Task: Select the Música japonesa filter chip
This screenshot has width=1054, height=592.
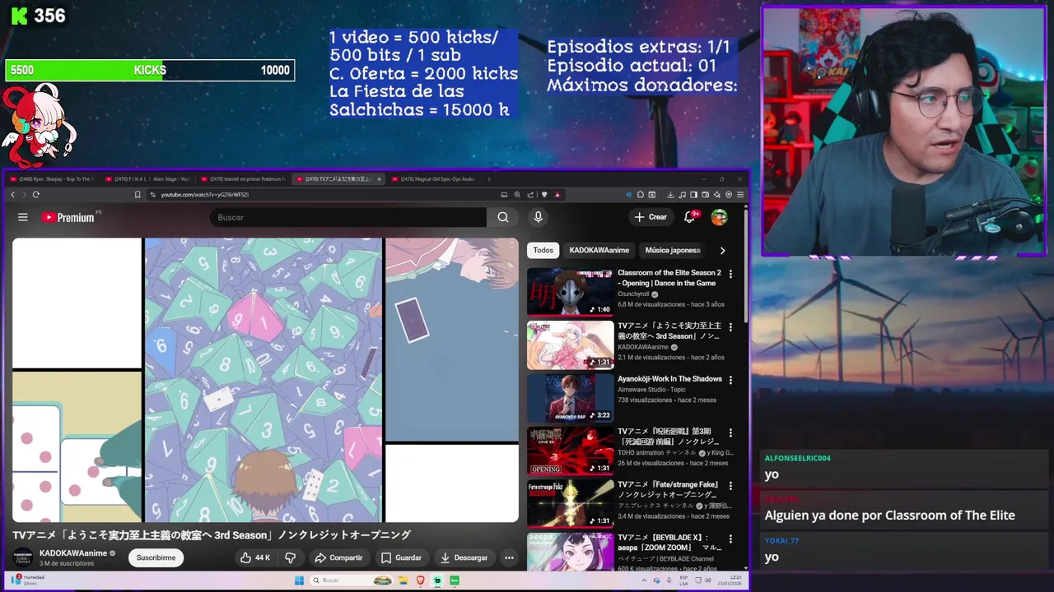Action: pyautogui.click(x=673, y=250)
